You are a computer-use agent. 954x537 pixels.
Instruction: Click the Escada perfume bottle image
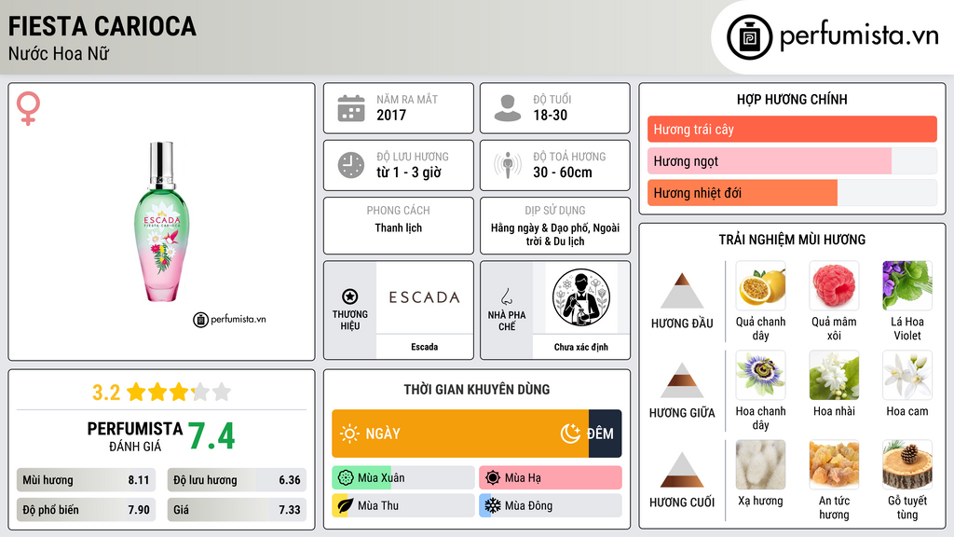[162, 222]
